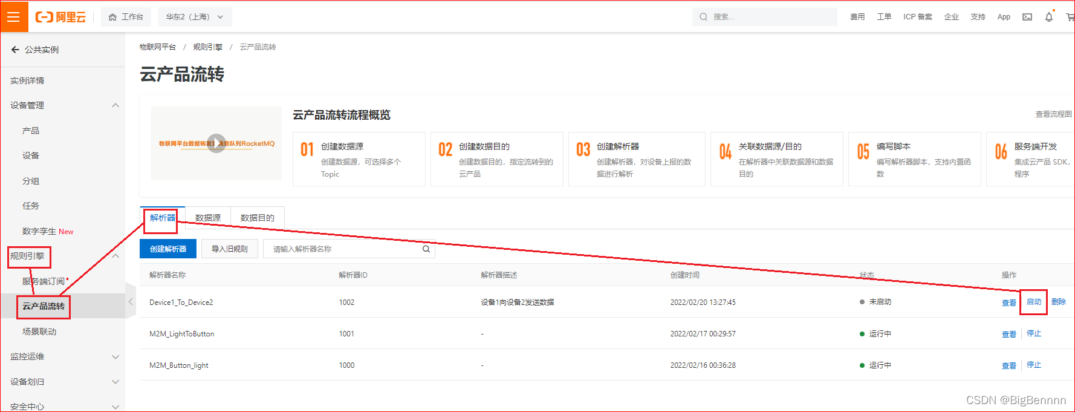1075x412 pixels.
Task: Go to 规则引擎 breadcrumb
Action: coord(208,47)
